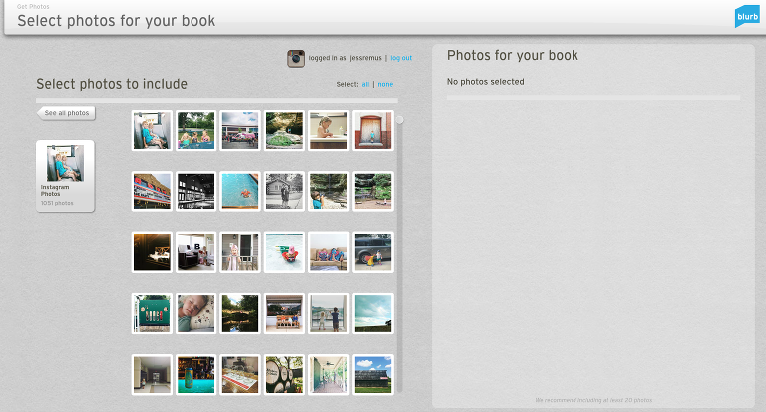Click the Instagram camera icon
This screenshot has width=766, height=412.
[295, 59]
